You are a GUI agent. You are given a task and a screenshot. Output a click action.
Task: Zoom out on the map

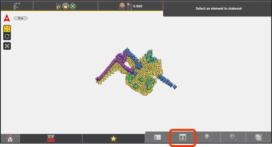pyautogui.click(x=208, y=137)
